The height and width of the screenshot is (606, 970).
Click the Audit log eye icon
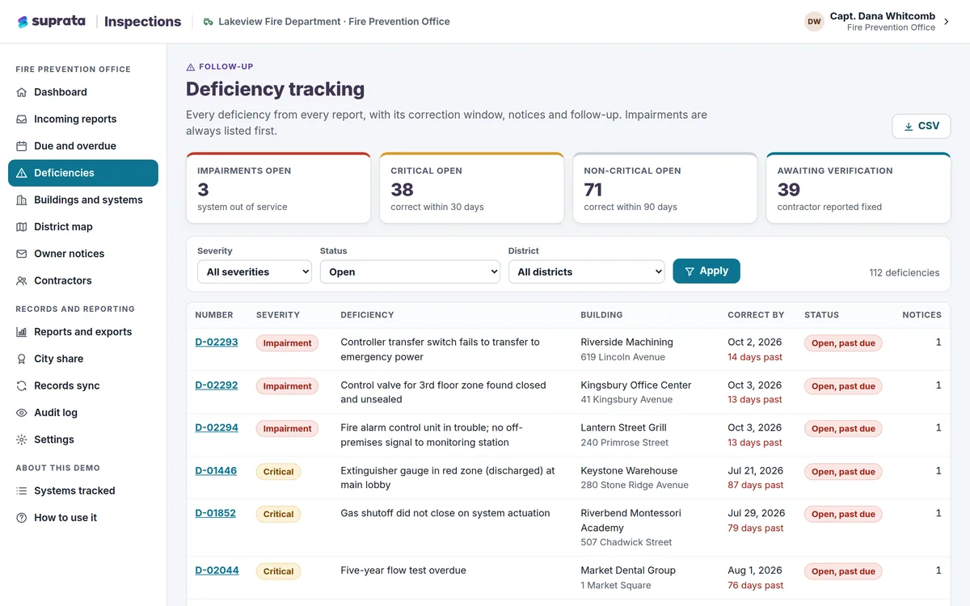click(x=22, y=413)
